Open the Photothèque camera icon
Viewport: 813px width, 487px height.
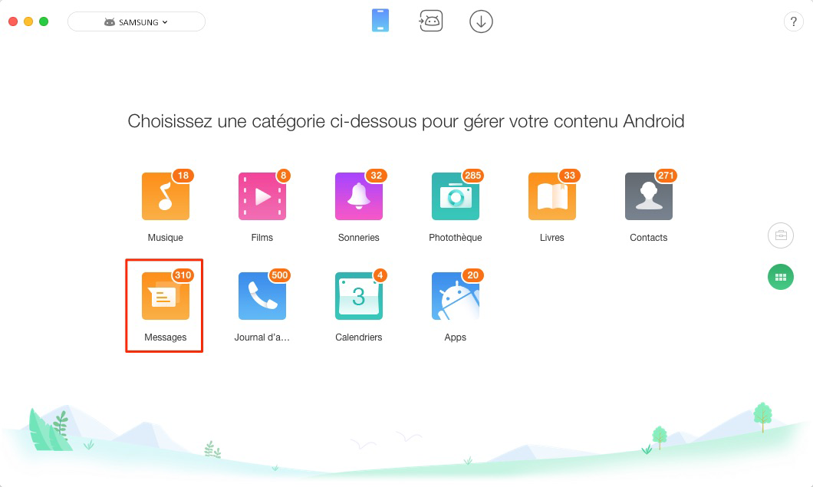pyautogui.click(x=455, y=197)
